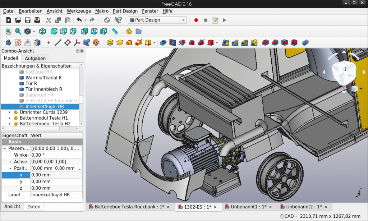Screen dimensions: 368x221
Task: Click the open file icon
Action: 18,20
